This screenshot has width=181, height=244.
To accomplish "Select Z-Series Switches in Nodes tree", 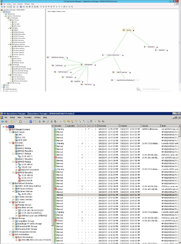I will 25,199.
